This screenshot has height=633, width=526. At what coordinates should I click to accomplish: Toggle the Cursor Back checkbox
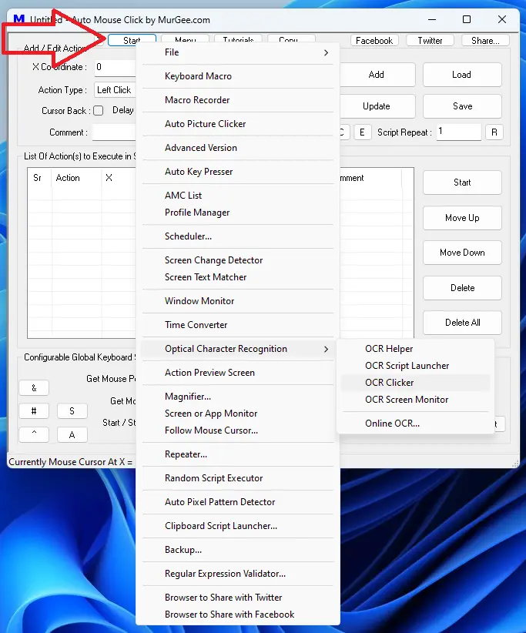(x=98, y=111)
